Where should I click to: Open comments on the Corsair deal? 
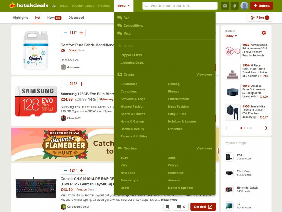click(181, 207)
